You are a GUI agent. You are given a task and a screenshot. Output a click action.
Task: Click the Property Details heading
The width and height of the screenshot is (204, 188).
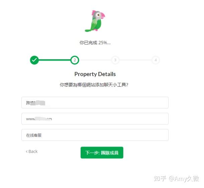click(95, 74)
